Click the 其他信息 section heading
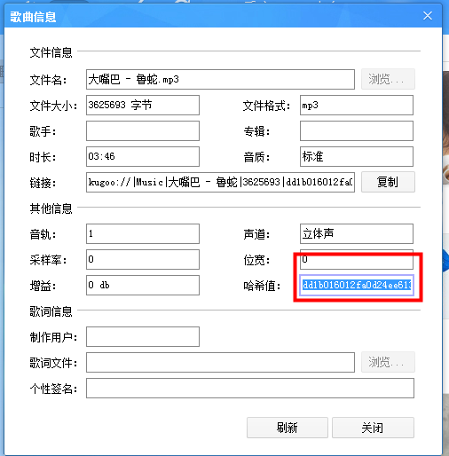 51,208
